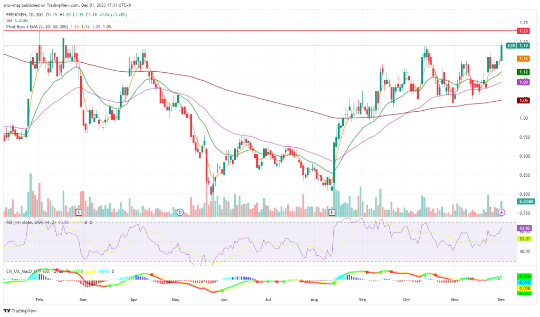Select the FRENCKEN, 1D, SGX symbol legend
The height and width of the screenshot is (317, 540).
point(25,15)
